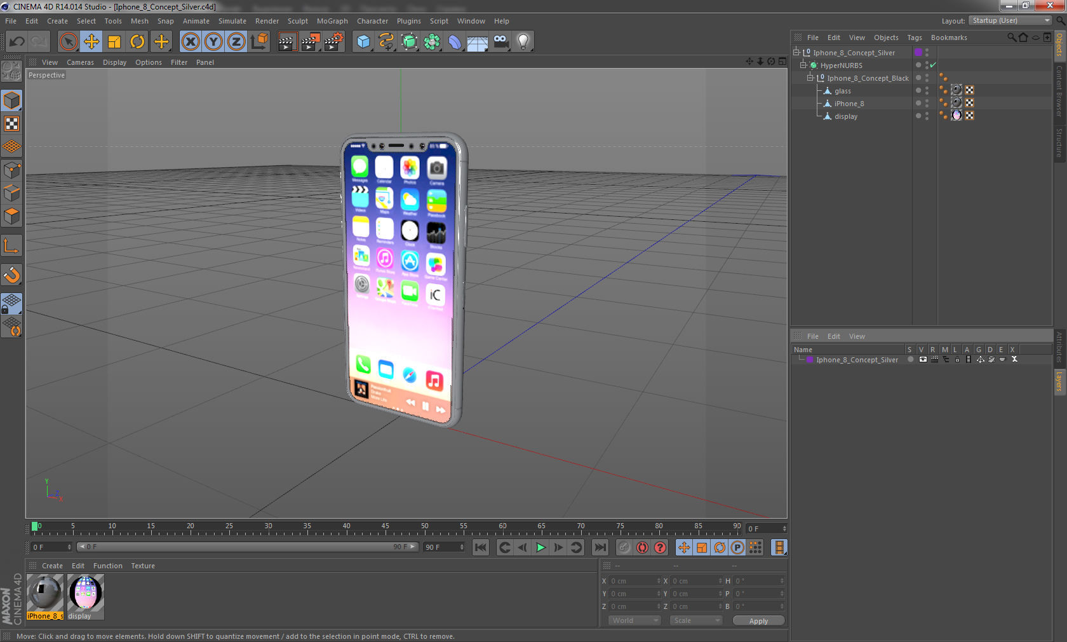This screenshot has width=1067, height=642.
Task: Toggle autokeying button
Action: tap(642, 547)
